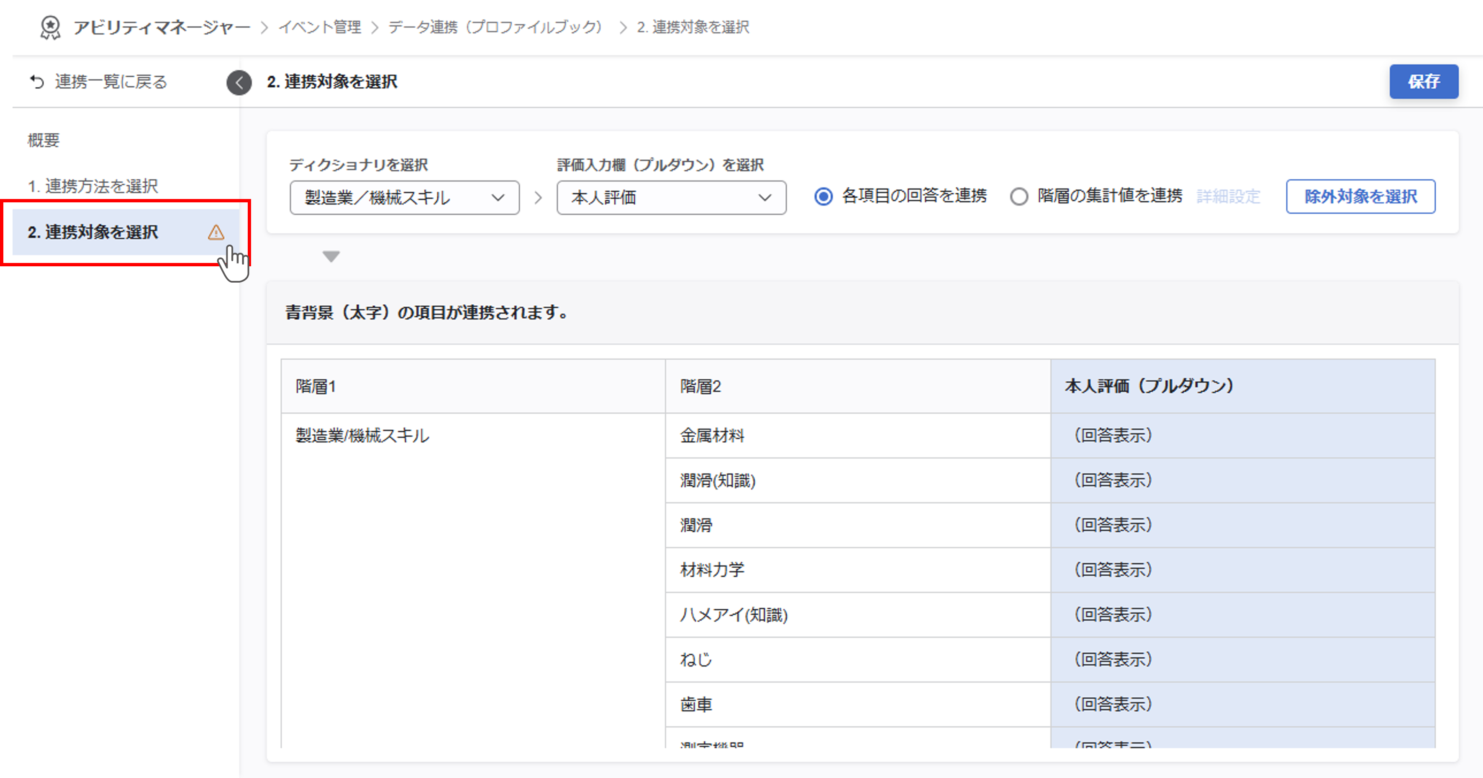The height and width of the screenshot is (778, 1483).
Task: Click the イベント管理 breadcrumb link
Action: [x=320, y=27]
